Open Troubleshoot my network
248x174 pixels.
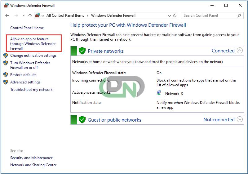click(31, 90)
